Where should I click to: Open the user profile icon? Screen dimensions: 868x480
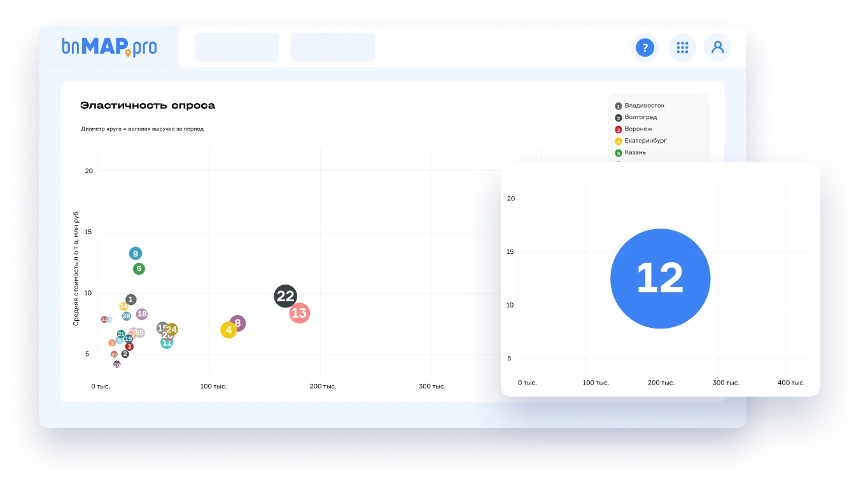coord(718,48)
